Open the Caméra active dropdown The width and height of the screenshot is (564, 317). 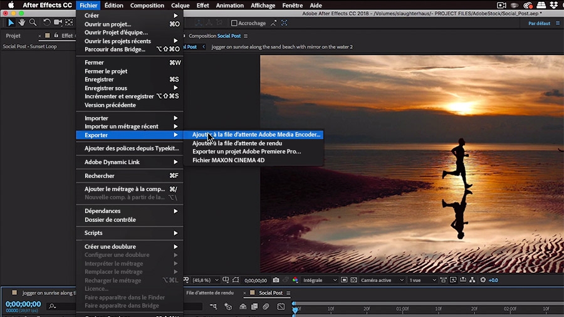379,280
